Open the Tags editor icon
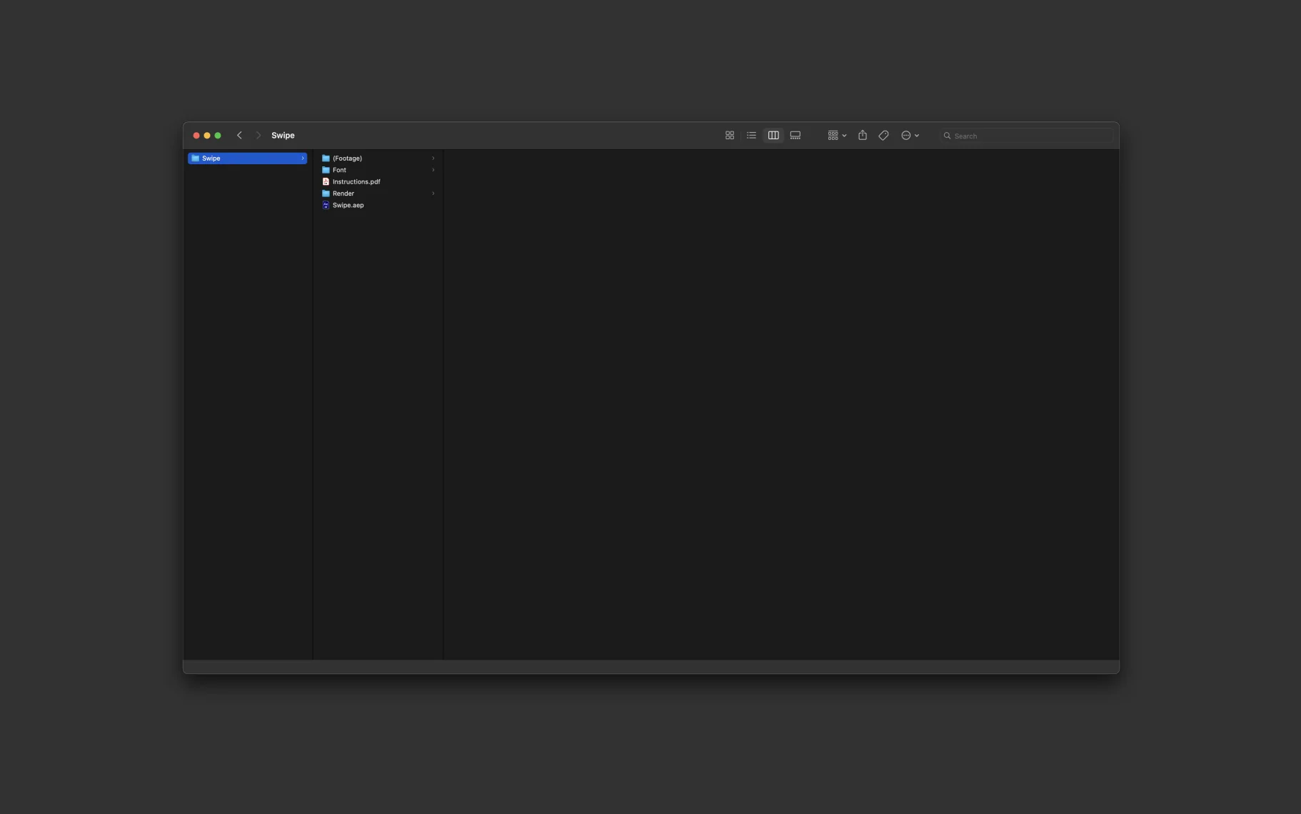1301x814 pixels. coord(883,136)
